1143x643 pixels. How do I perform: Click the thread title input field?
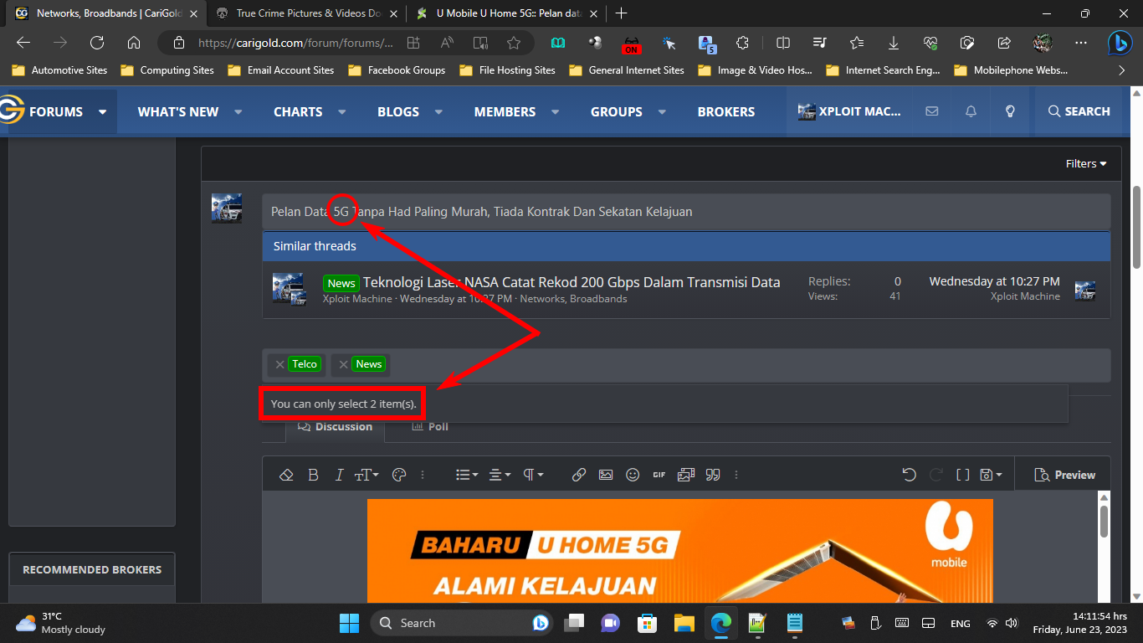[686, 212]
